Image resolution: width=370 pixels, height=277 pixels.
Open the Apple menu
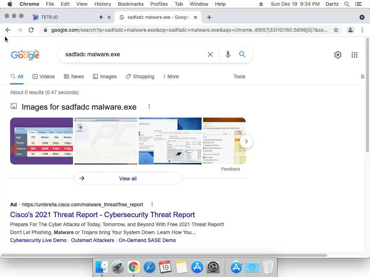pos(10,4)
